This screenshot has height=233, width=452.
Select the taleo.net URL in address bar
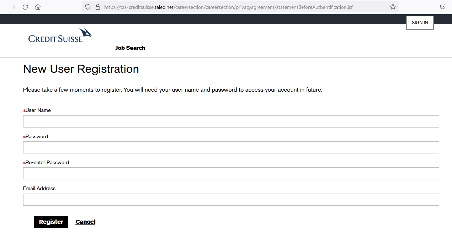pyautogui.click(x=228, y=7)
